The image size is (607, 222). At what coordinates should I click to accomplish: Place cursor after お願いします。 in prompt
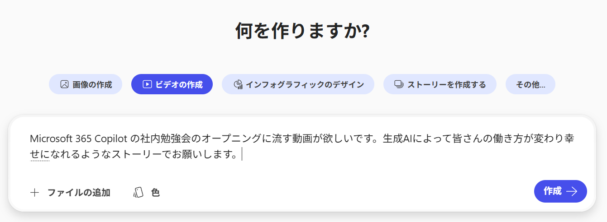(241, 155)
